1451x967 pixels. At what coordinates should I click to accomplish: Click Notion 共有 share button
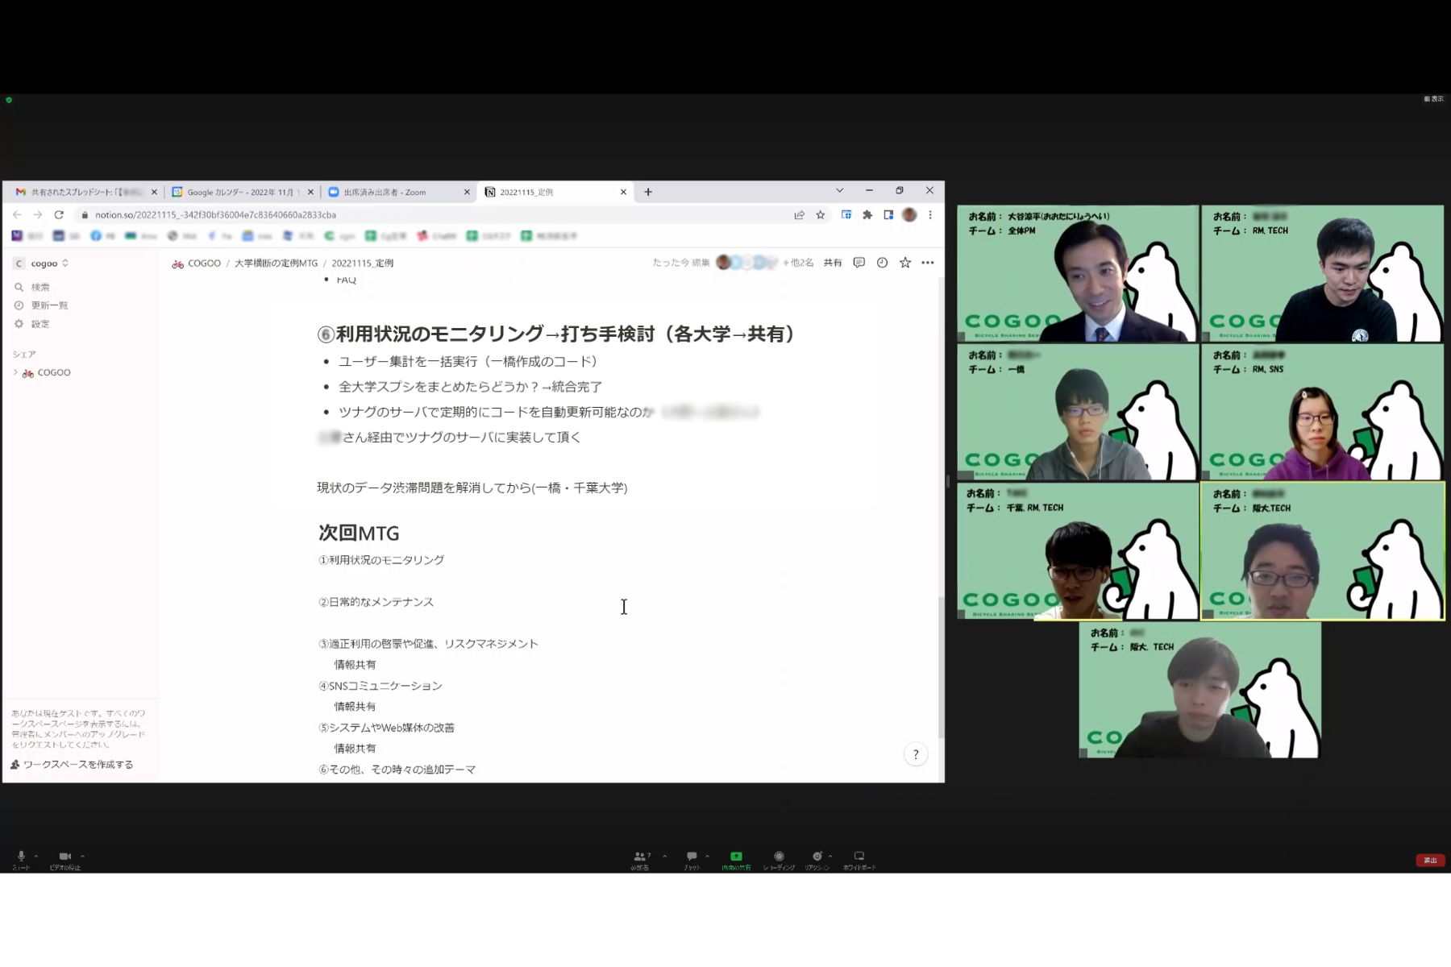point(833,263)
